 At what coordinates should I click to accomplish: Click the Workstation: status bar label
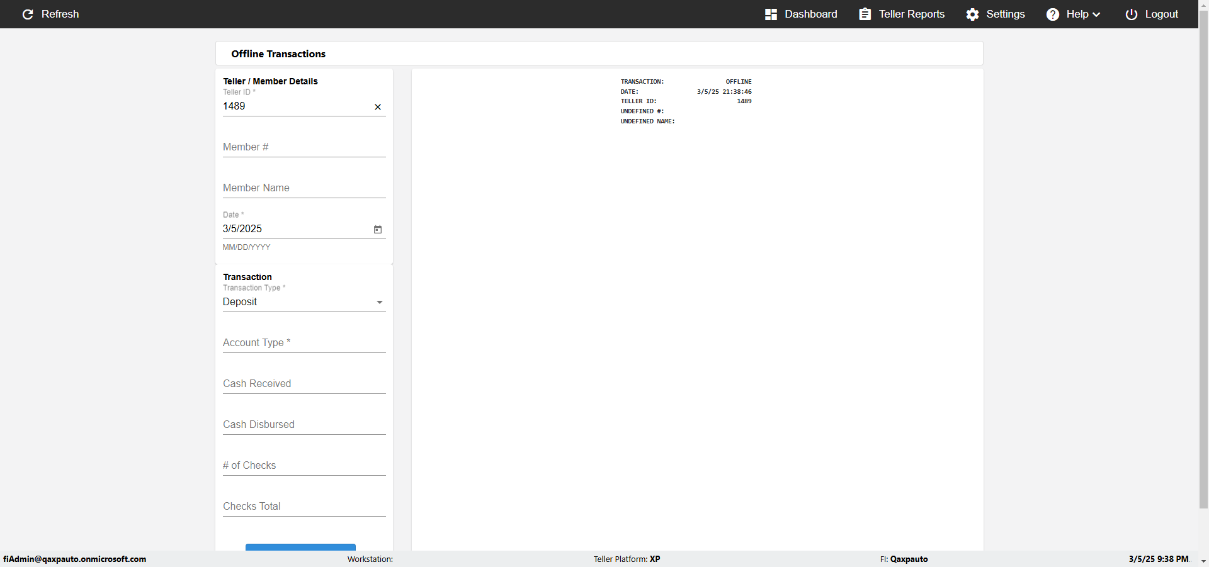coord(370,559)
